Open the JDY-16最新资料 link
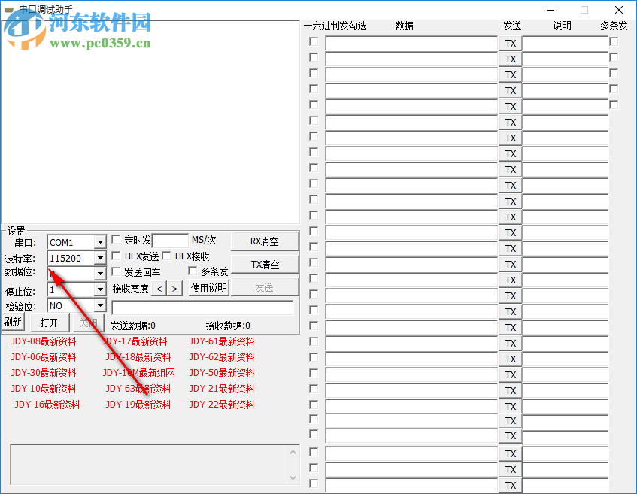 coord(47,405)
